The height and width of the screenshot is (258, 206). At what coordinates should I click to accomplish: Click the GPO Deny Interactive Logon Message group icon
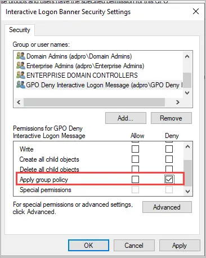click(21, 84)
